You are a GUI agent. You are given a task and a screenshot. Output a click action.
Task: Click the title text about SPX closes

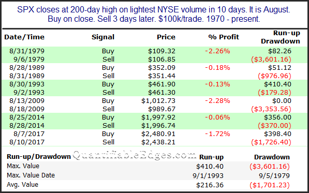click(154, 14)
